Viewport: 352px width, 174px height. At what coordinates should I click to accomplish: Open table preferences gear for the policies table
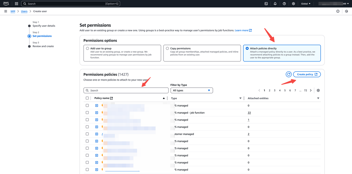[318, 90]
